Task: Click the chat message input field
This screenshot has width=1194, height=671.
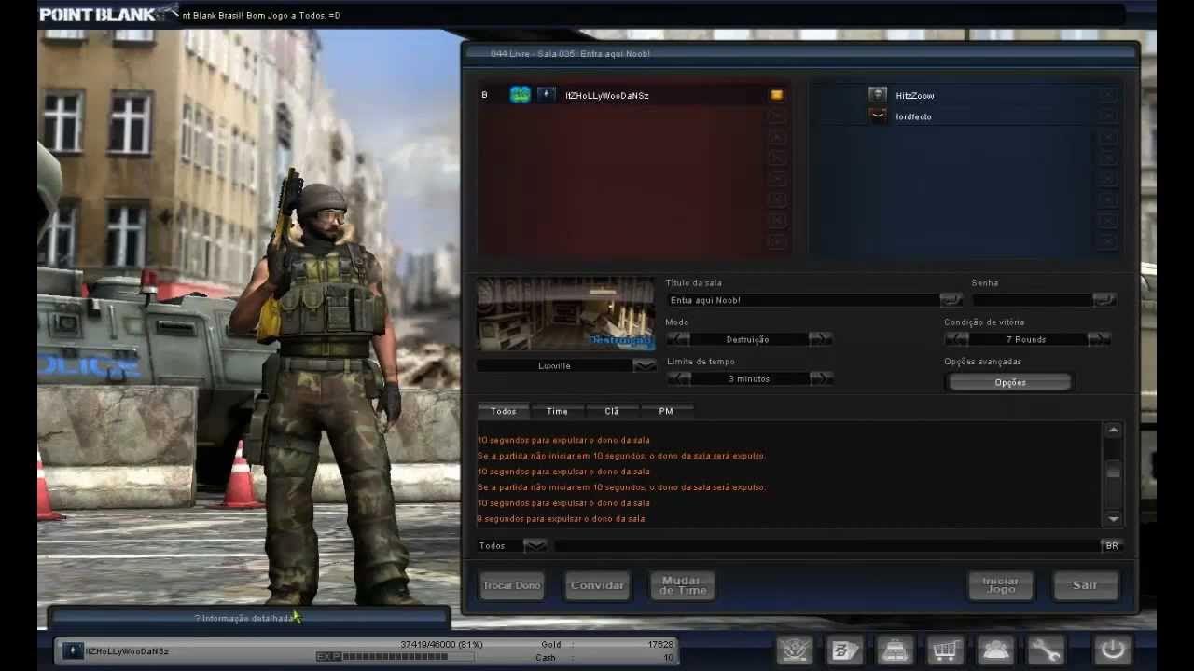Action: 826,545
